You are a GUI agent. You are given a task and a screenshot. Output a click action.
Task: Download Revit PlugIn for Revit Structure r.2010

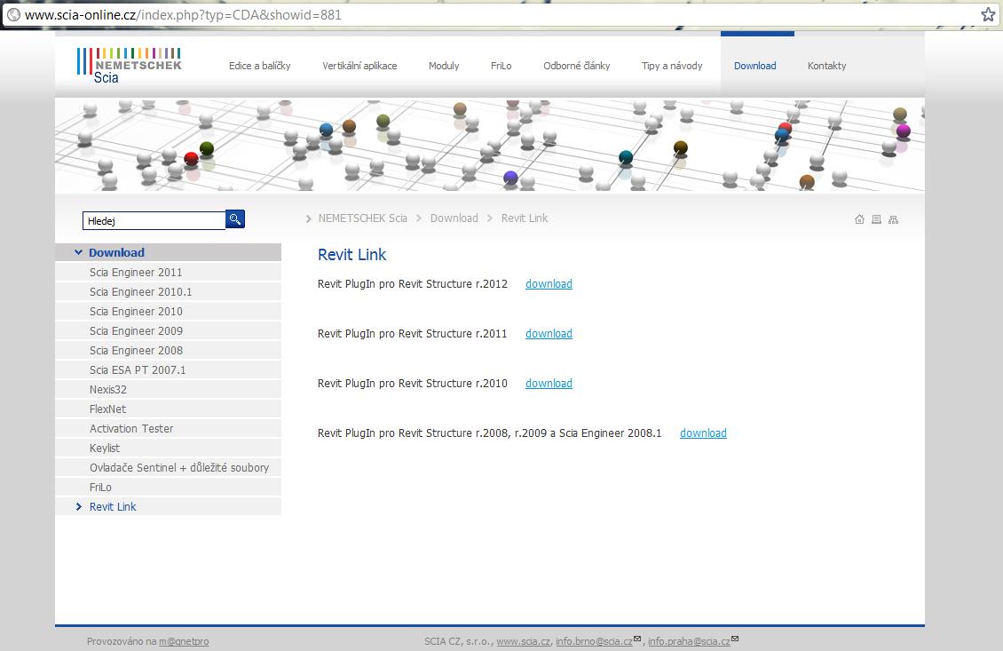pyautogui.click(x=549, y=384)
